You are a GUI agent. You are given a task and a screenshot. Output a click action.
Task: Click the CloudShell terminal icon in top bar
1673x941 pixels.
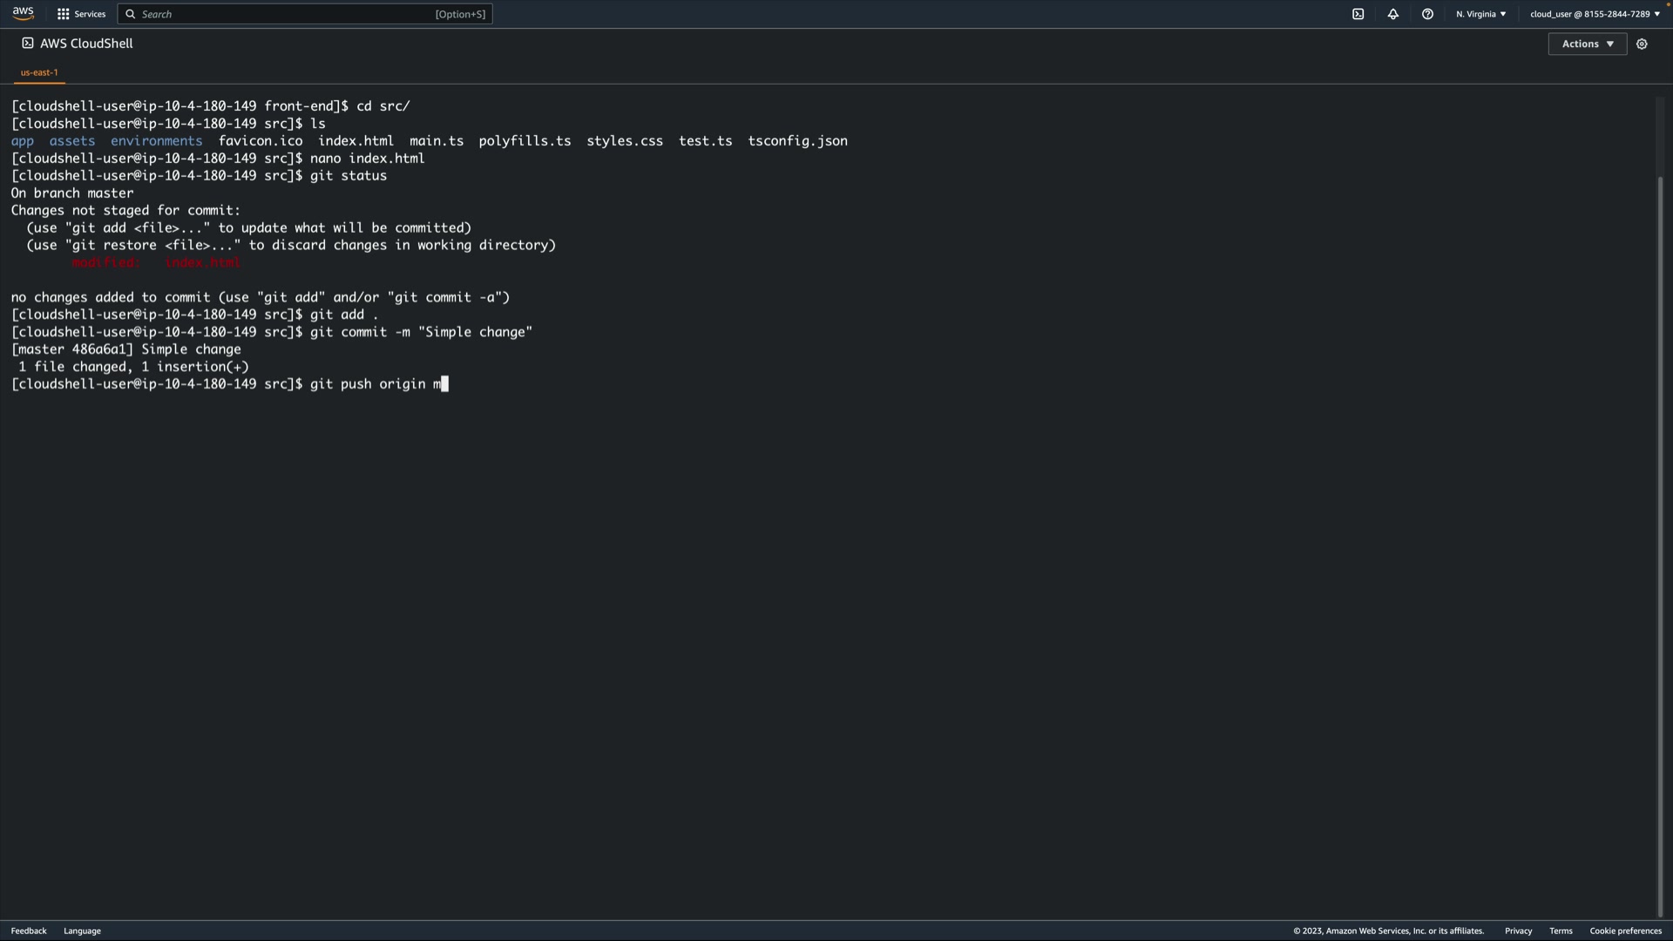(1358, 14)
